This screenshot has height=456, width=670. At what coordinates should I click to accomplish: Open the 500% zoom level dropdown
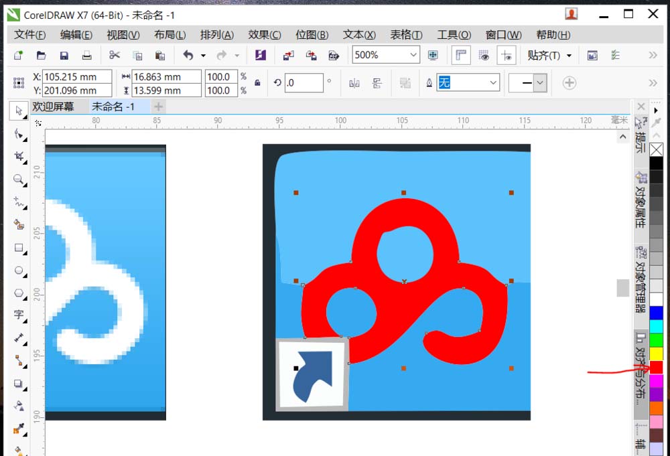click(413, 56)
